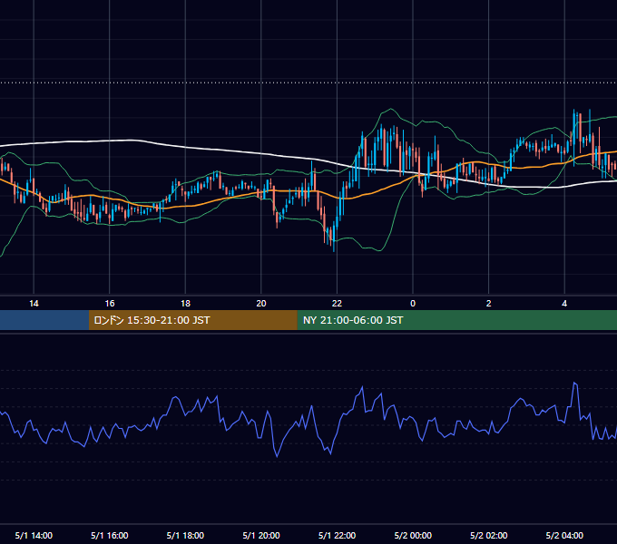
Task: Click the 4 hour axis label
Action: [564, 304]
